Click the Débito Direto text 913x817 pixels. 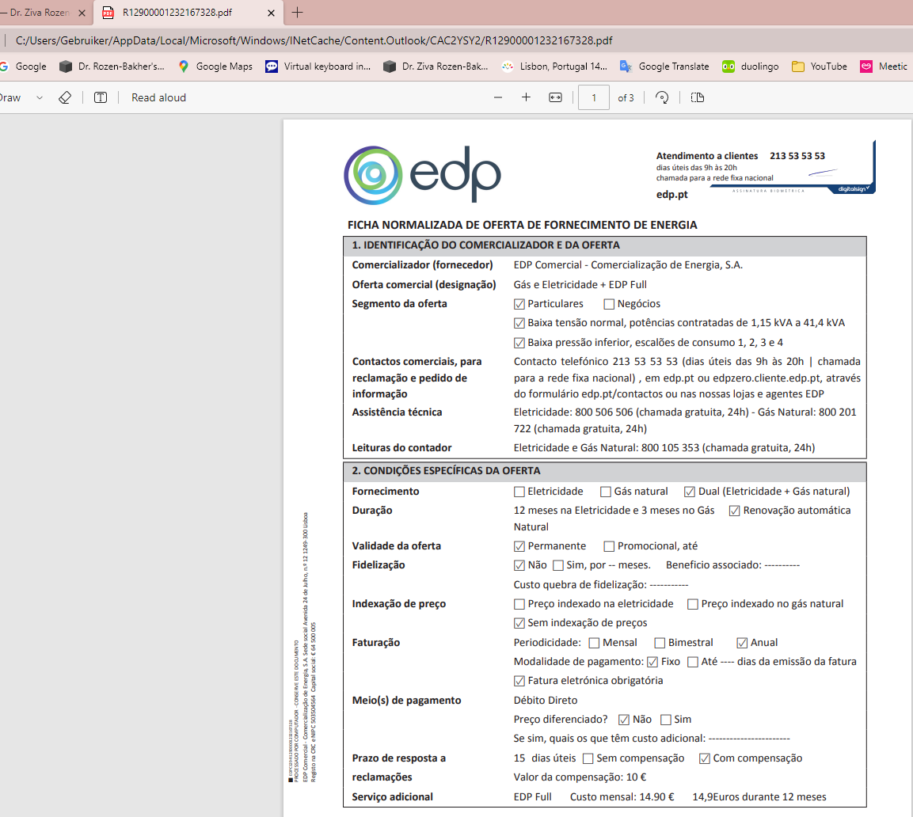coord(546,701)
